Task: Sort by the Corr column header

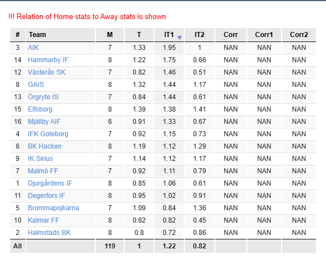Action: (x=230, y=35)
